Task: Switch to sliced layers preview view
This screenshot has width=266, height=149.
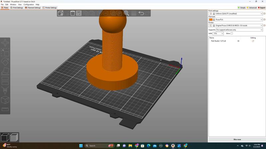Action: 14,137
